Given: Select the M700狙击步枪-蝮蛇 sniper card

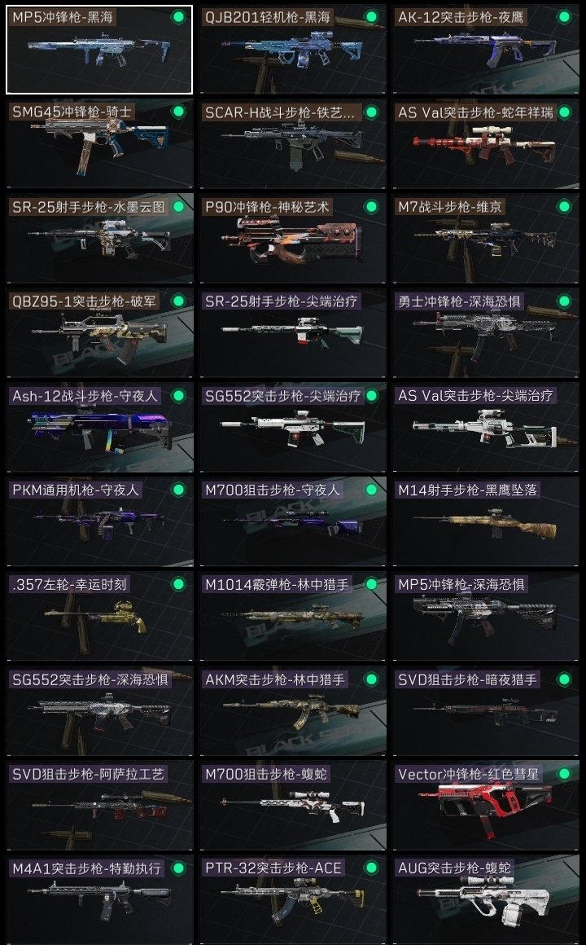Looking at the screenshot, I should coord(293,805).
